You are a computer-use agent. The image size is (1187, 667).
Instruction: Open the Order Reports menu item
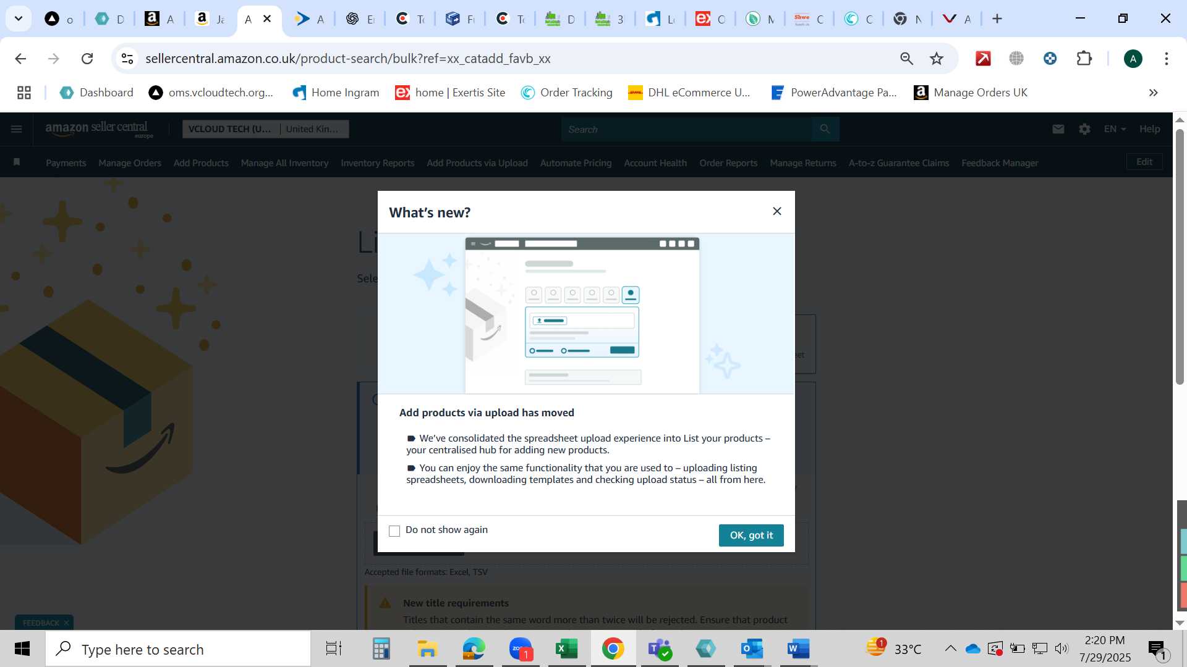pyautogui.click(x=728, y=163)
